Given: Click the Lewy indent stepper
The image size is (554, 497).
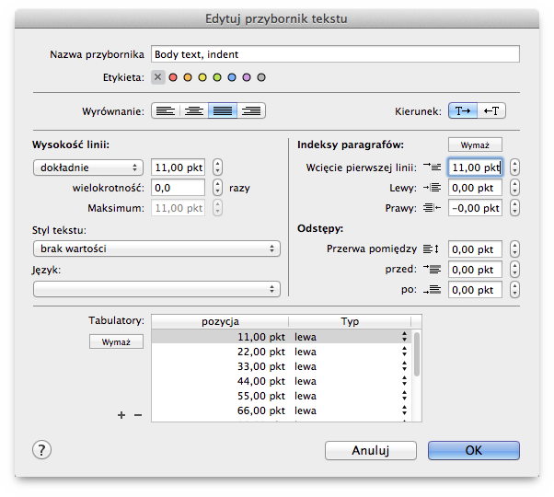Looking at the screenshot, I should coord(514,188).
